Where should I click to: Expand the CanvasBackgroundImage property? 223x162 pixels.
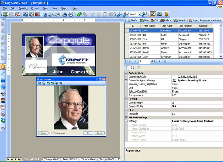126,80
